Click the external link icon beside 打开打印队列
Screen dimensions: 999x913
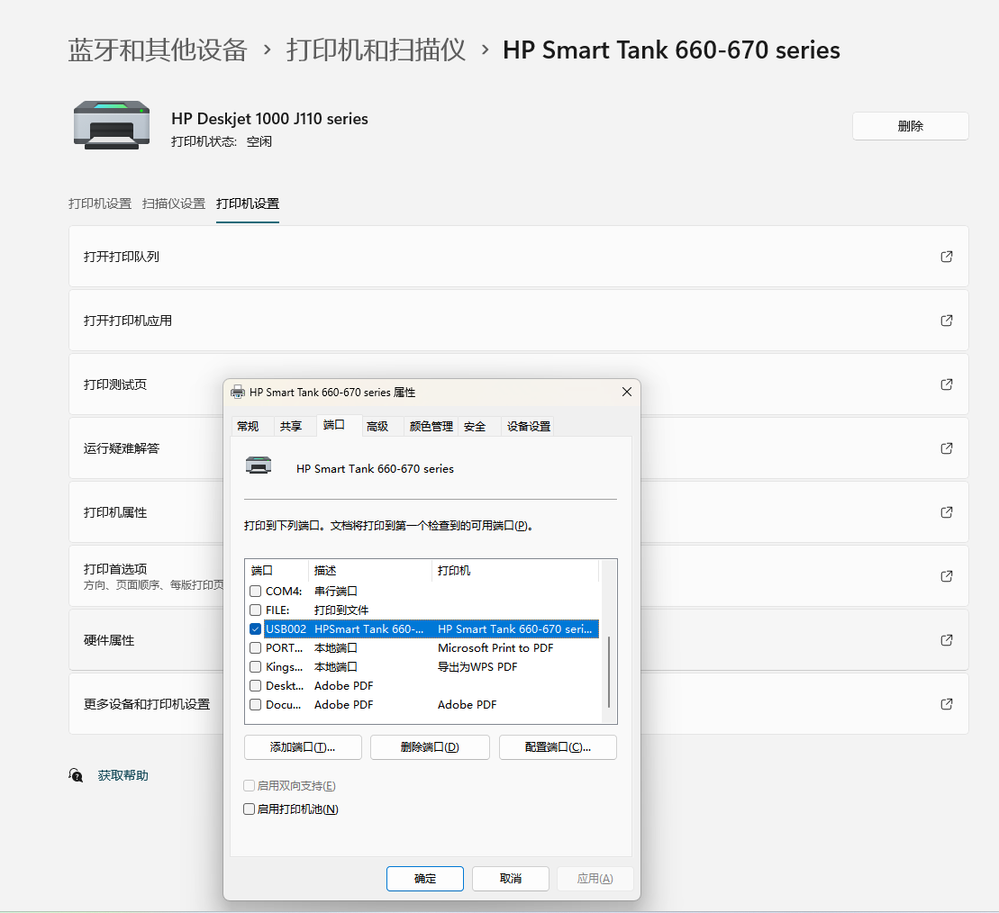coord(947,257)
